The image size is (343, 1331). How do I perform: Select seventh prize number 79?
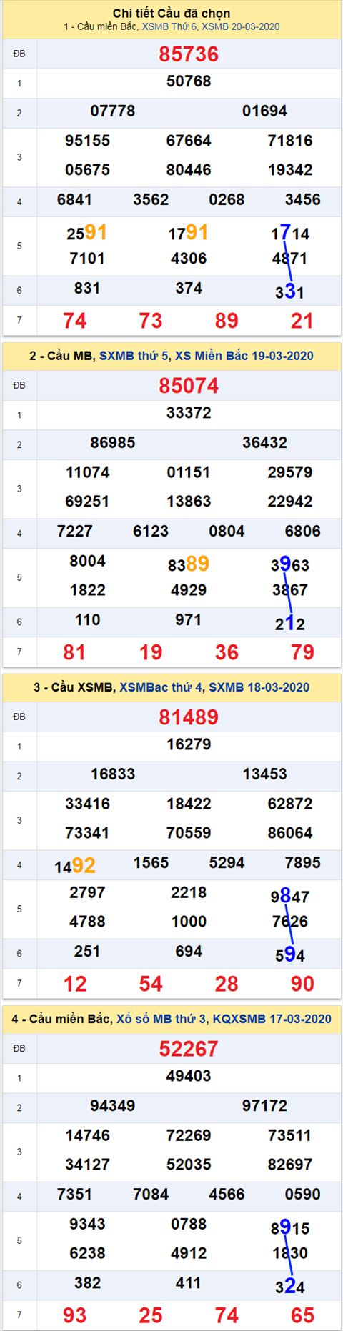pos(302,652)
